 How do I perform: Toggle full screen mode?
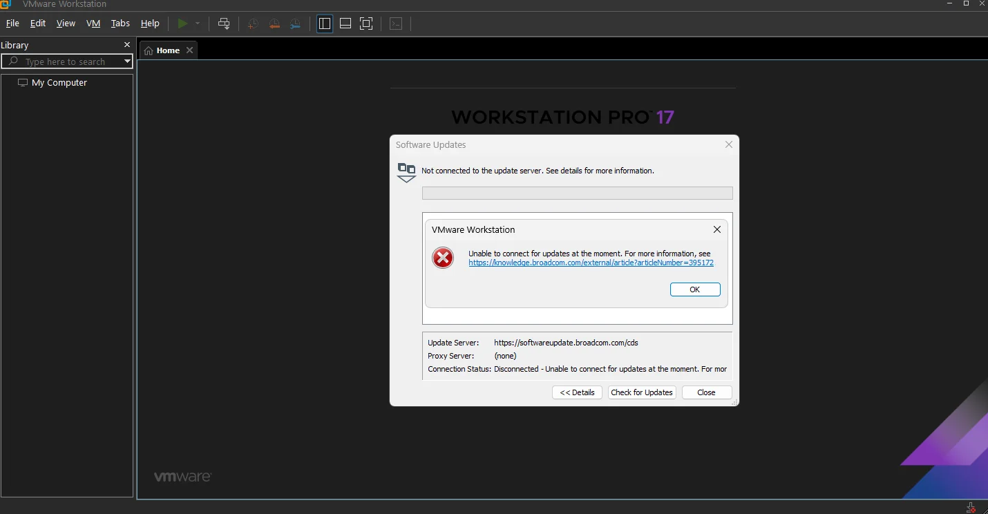[366, 23]
